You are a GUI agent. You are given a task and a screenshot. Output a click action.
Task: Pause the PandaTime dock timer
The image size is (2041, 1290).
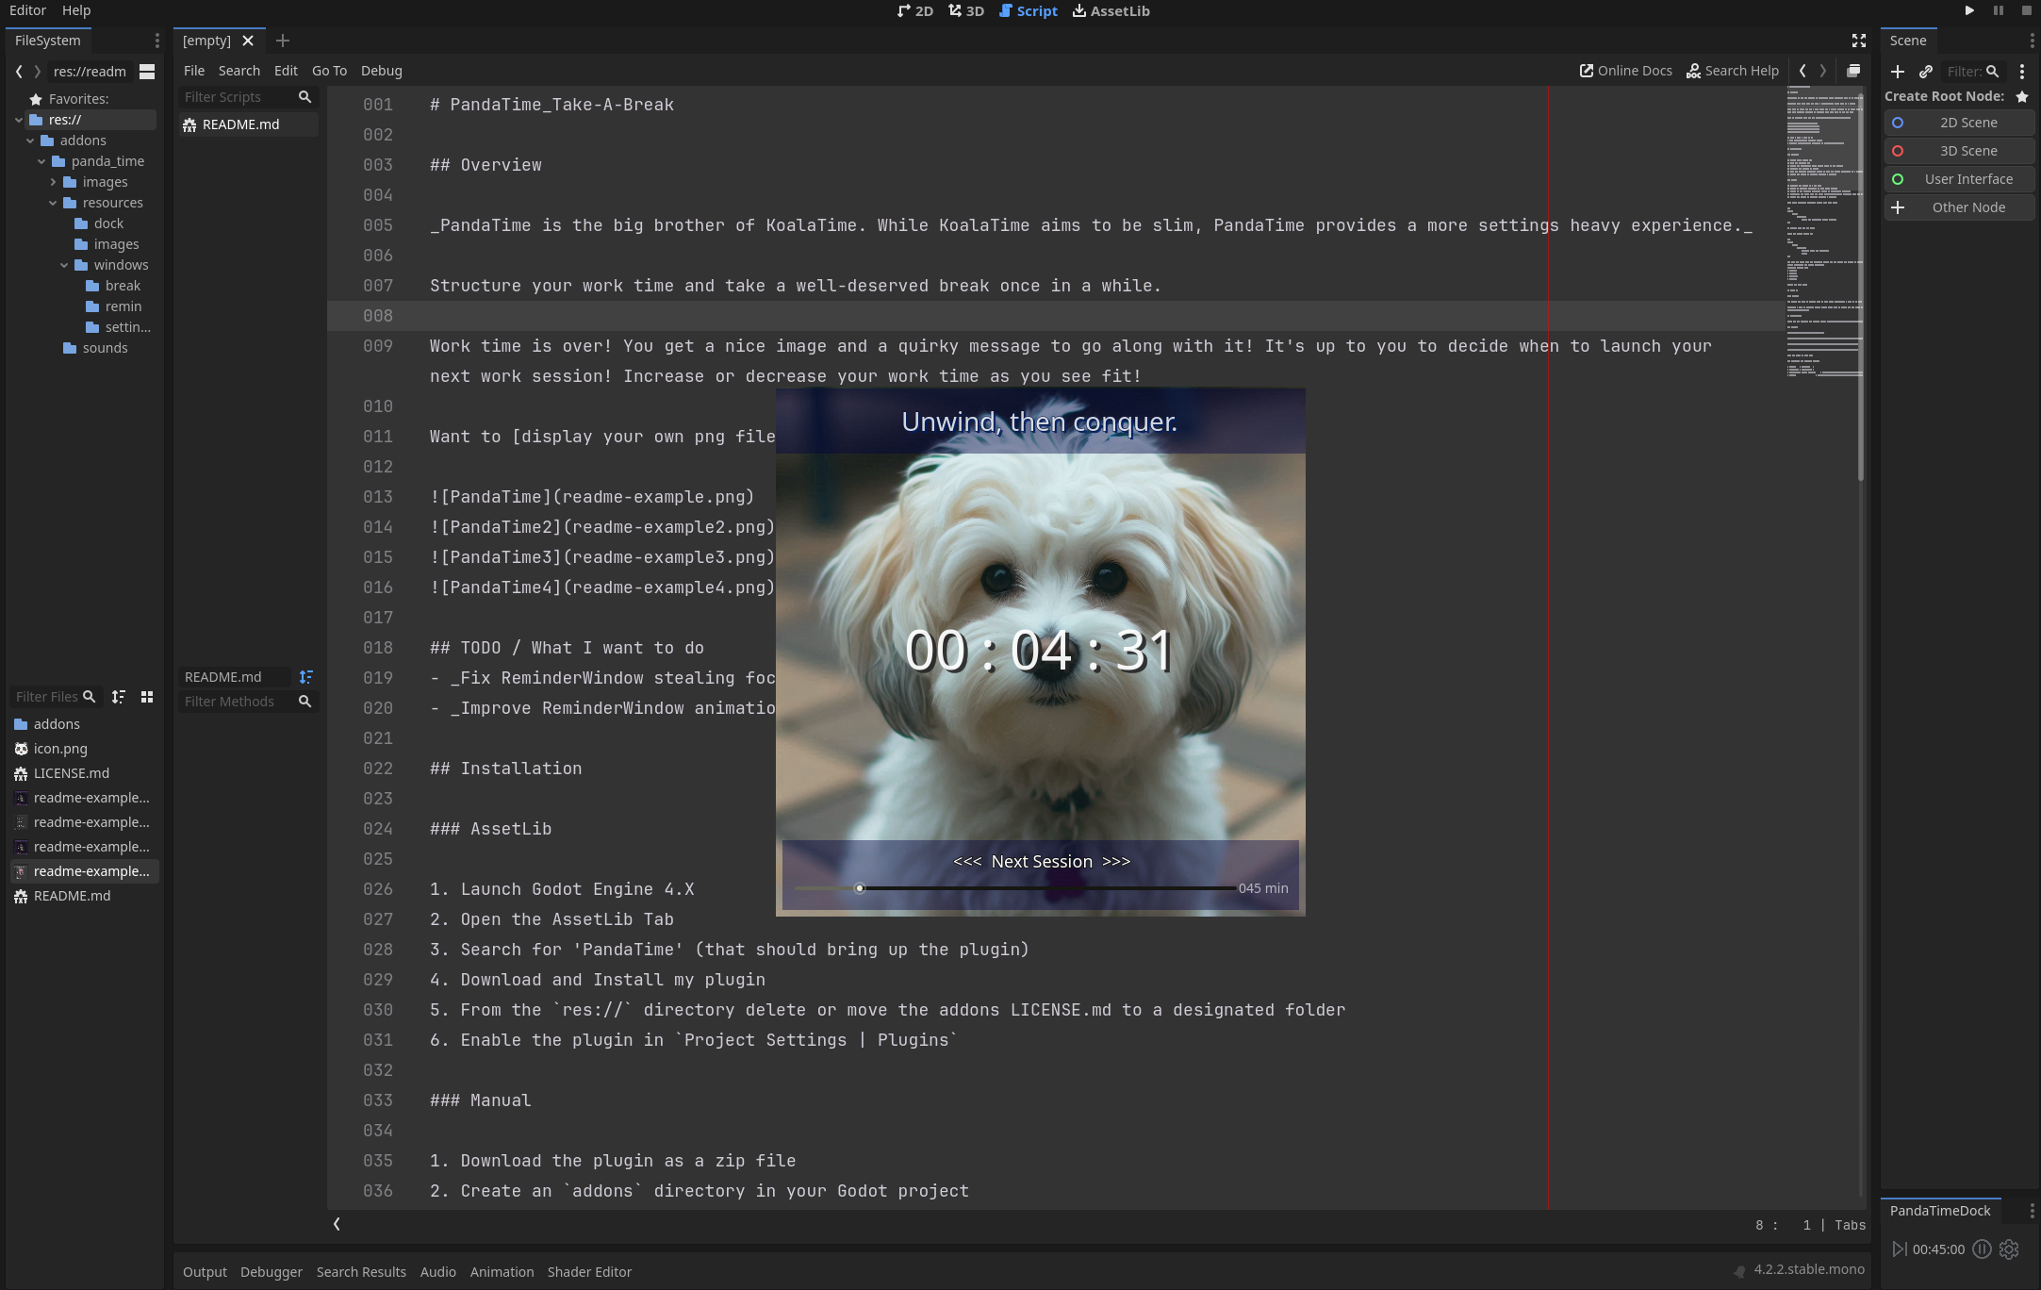tap(1982, 1249)
